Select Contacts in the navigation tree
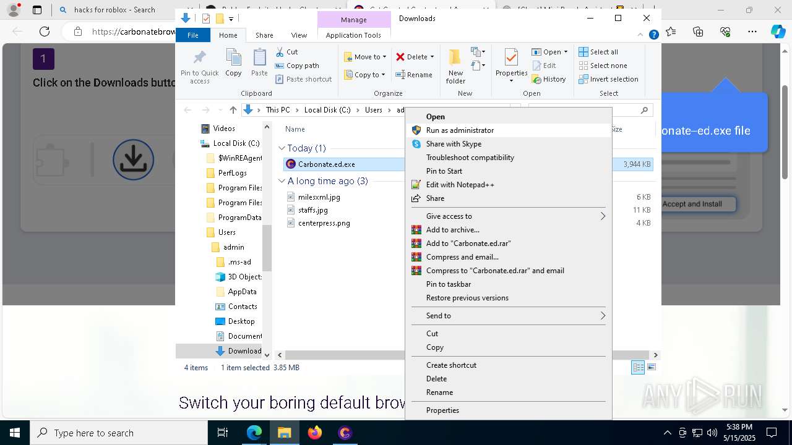The height and width of the screenshot is (445, 792). 243,307
